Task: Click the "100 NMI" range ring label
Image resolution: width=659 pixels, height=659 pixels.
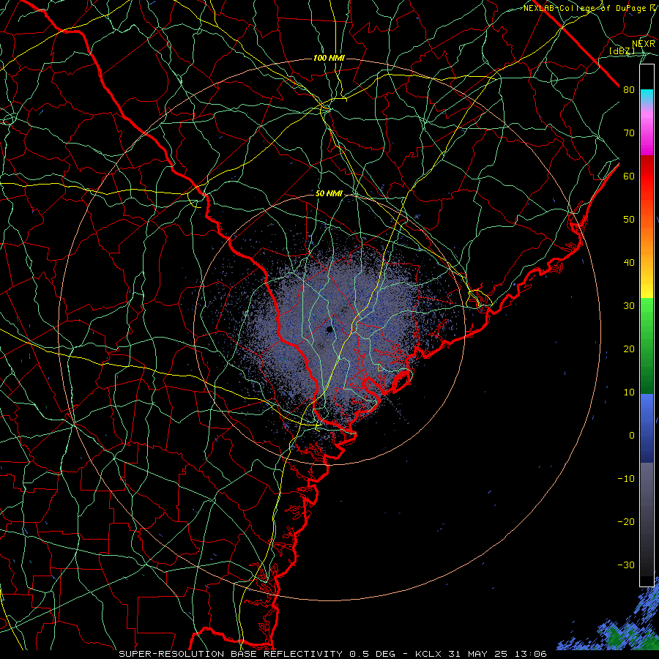Action: tap(329, 58)
